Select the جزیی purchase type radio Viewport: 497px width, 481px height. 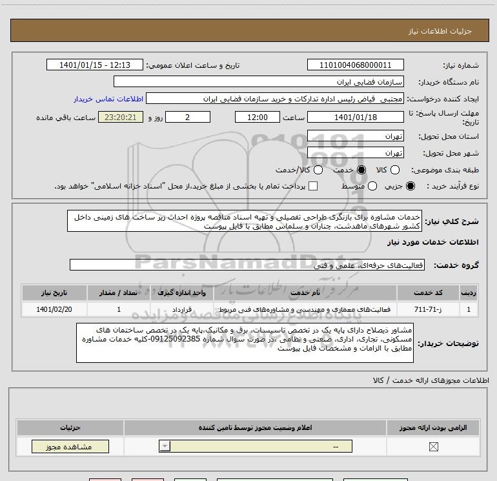[411, 186]
